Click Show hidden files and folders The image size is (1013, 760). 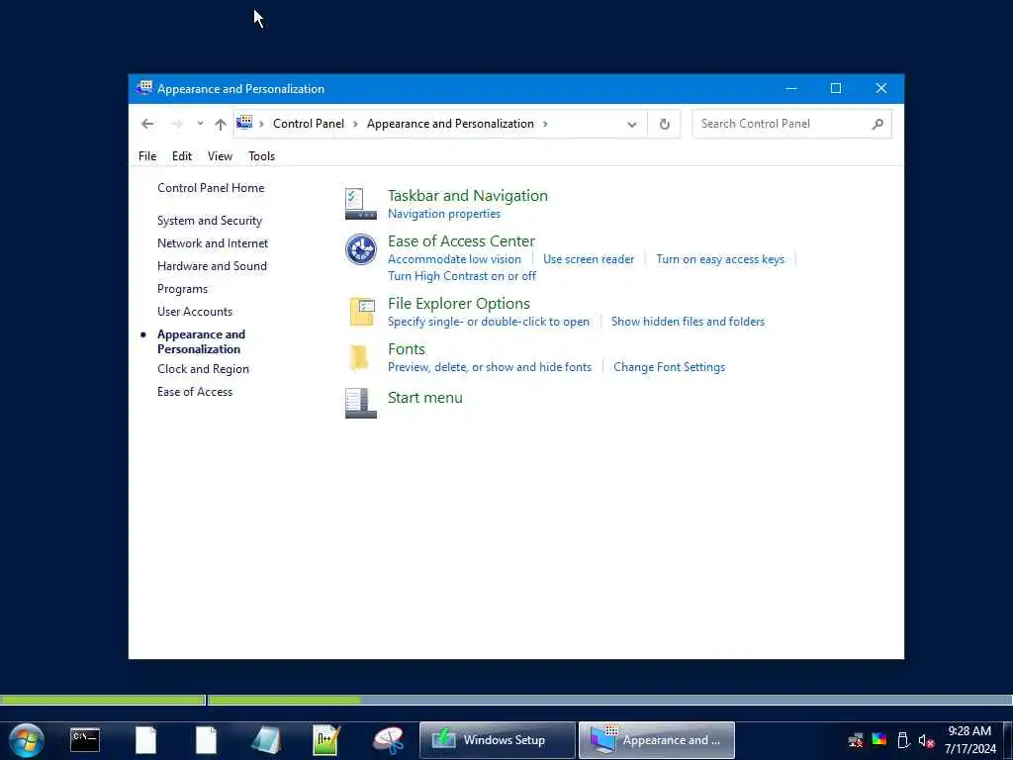tap(689, 322)
